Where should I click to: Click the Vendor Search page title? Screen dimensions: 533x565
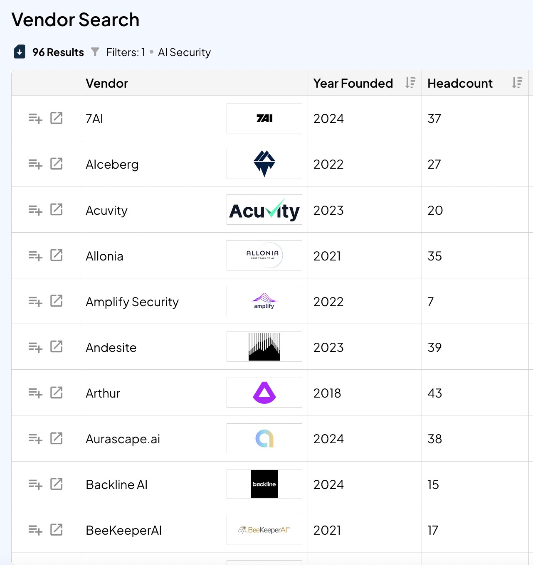[75, 20]
